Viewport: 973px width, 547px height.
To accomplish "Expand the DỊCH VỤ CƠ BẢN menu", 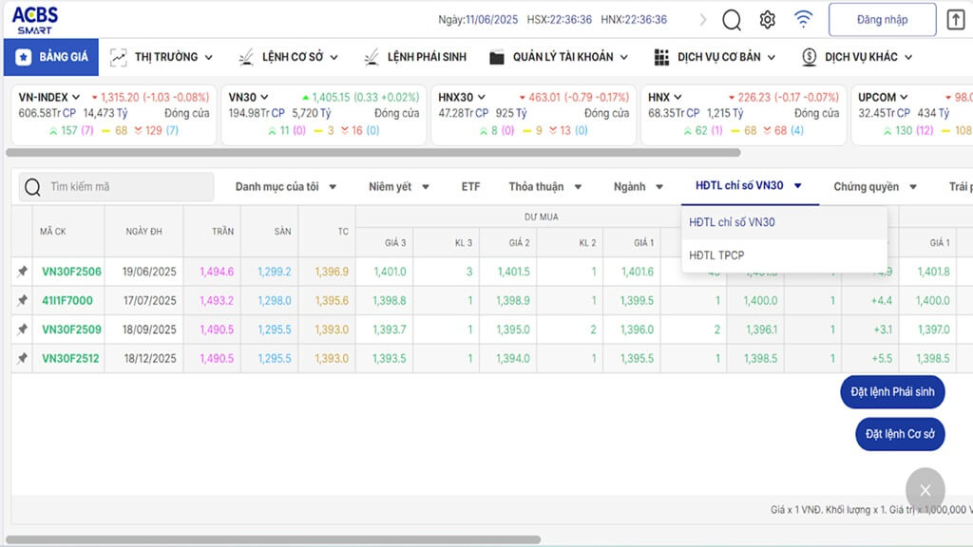I will (x=715, y=57).
